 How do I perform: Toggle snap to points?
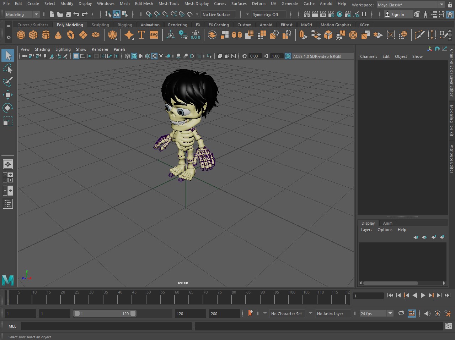tap(165, 14)
